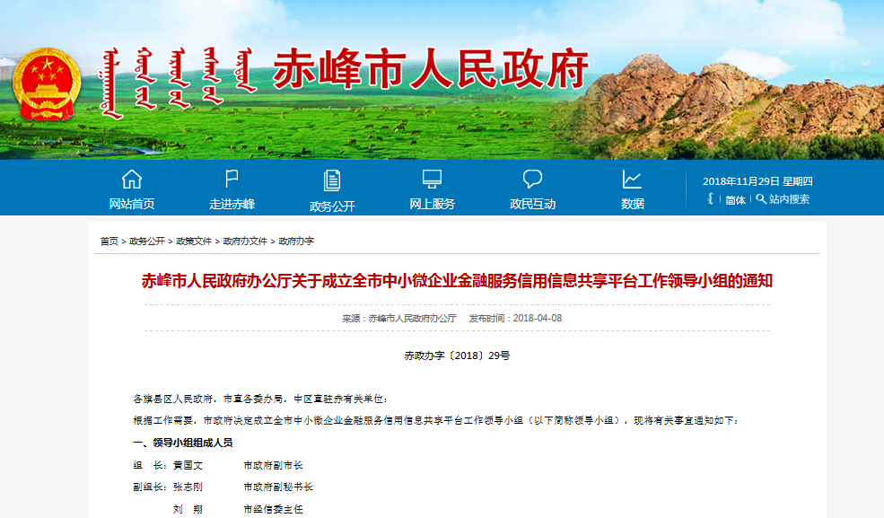
Task: Click the red article title heading
Action: coord(457,281)
